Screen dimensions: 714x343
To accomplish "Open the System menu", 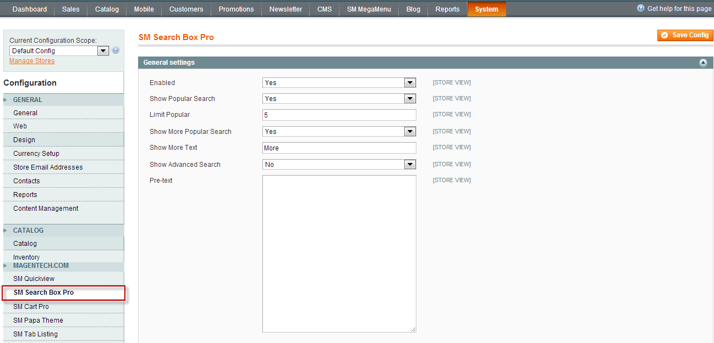I will coord(486,9).
